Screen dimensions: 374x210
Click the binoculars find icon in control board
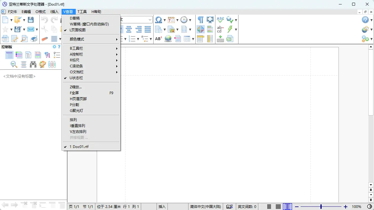[33, 64]
